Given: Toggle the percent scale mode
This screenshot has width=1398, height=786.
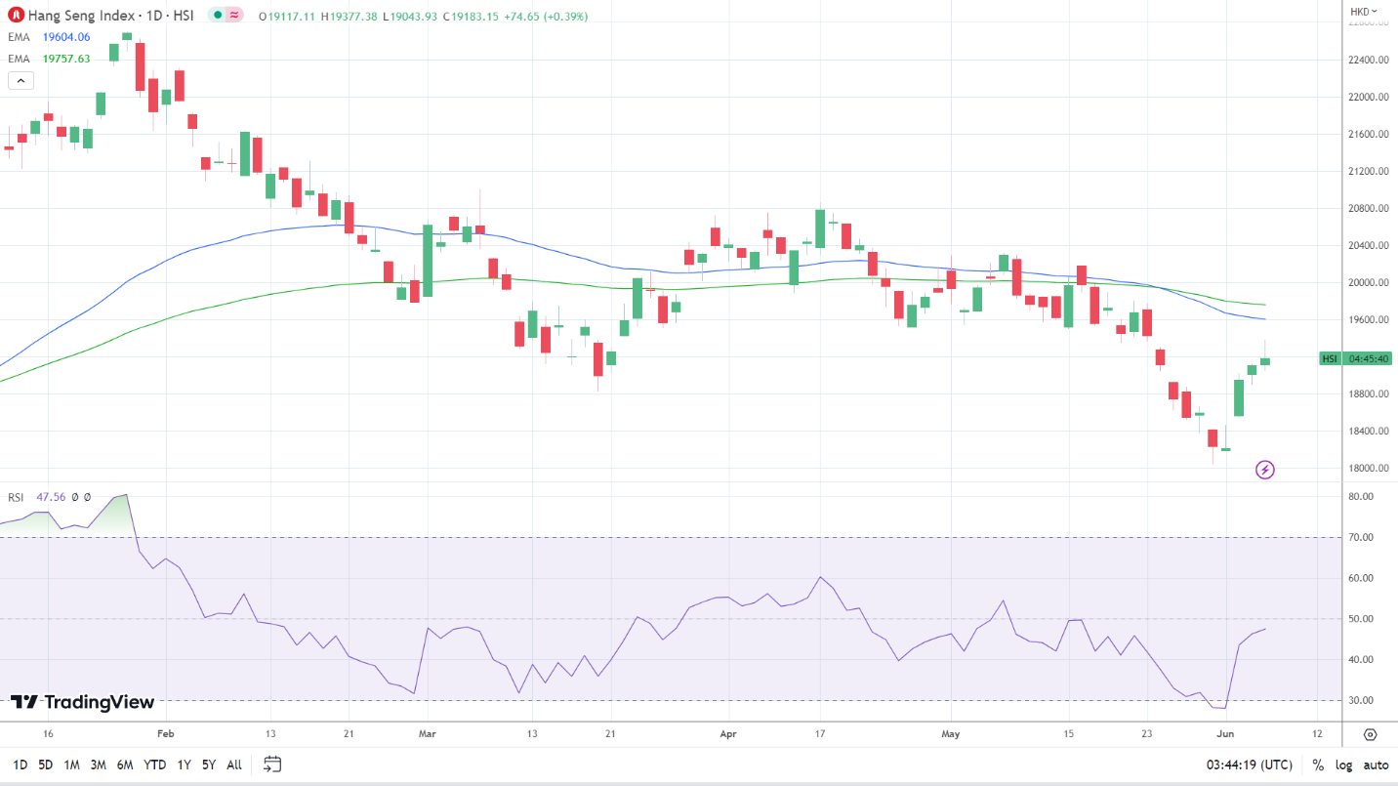Looking at the screenshot, I should click(x=1318, y=765).
